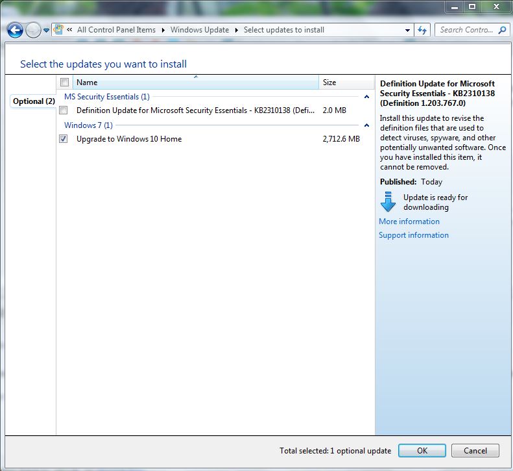Sort by the Size column header

tap(346, 83)
